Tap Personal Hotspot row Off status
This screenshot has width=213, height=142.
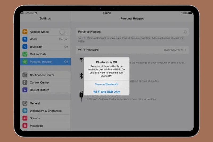tap(66, 62)
